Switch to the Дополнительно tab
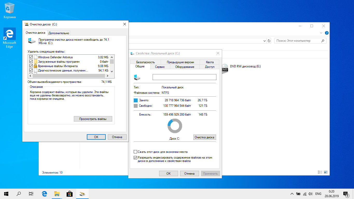 click(x=59, y=33)
